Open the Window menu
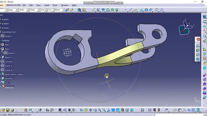 coord(65,5)
